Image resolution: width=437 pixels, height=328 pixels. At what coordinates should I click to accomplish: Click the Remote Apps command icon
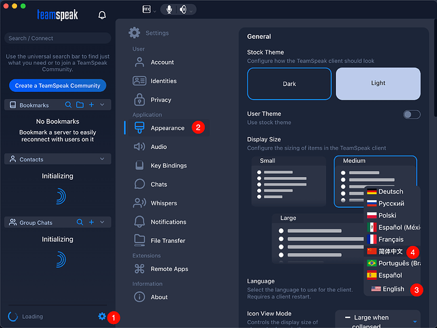tap(139, 269)
